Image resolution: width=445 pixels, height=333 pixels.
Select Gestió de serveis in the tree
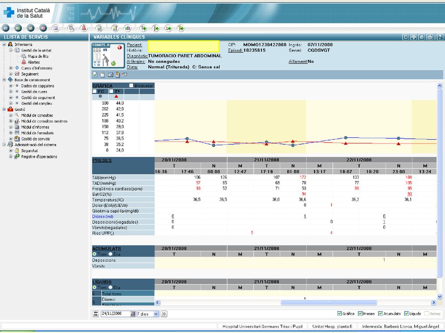point(35,139)
